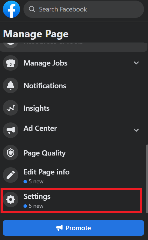Click the Edit Page info pencil icon
The height and width of the screenshot is (240, 148).
[x=11, y=175]
